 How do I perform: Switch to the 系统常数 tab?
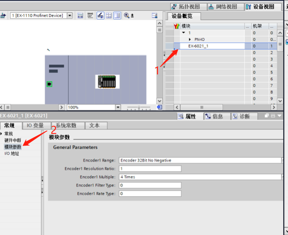click(x=68, y=125)
